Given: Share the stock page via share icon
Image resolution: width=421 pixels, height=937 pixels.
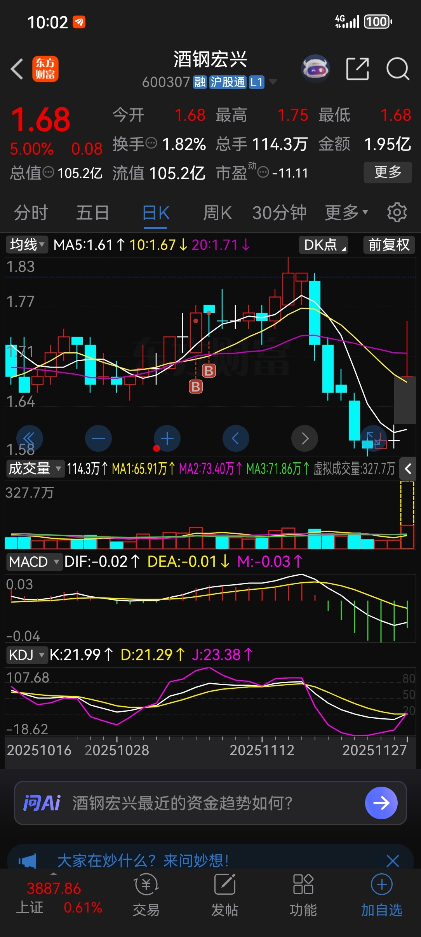Looking at the screenshot, I should (357, 69).
